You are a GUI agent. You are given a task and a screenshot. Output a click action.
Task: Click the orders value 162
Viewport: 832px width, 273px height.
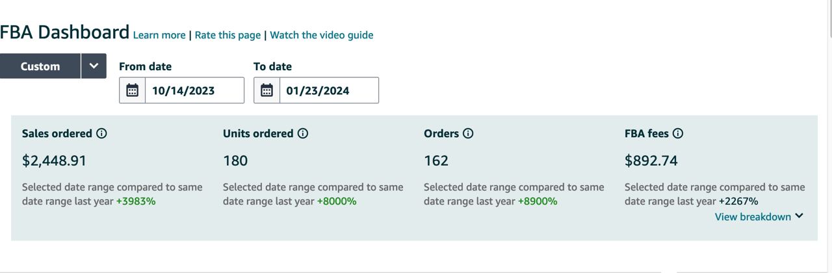436,161
